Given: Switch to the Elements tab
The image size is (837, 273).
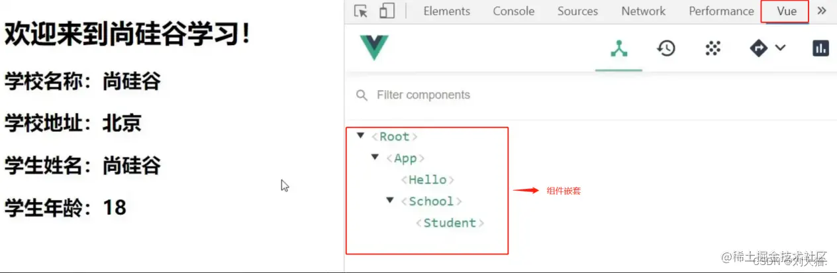Looking at the screenshot, I should 446,11.
